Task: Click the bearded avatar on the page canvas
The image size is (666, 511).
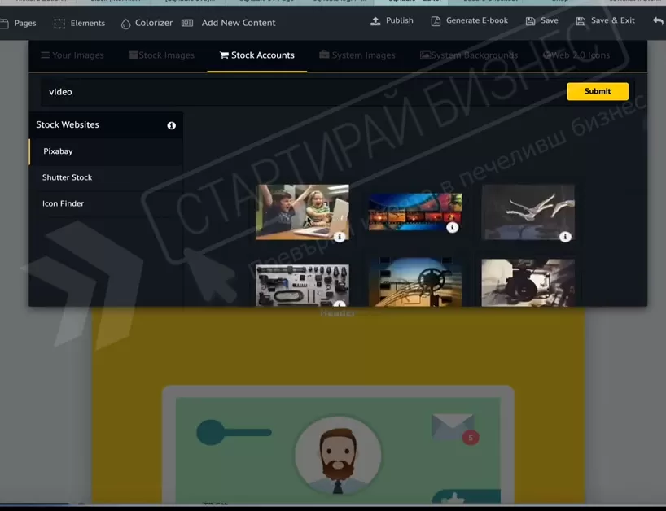Action: [x=338, y=456]
